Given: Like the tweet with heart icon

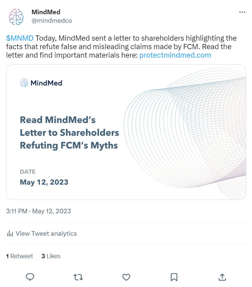Looking at the screenshot, I should (x=126, y=277).
